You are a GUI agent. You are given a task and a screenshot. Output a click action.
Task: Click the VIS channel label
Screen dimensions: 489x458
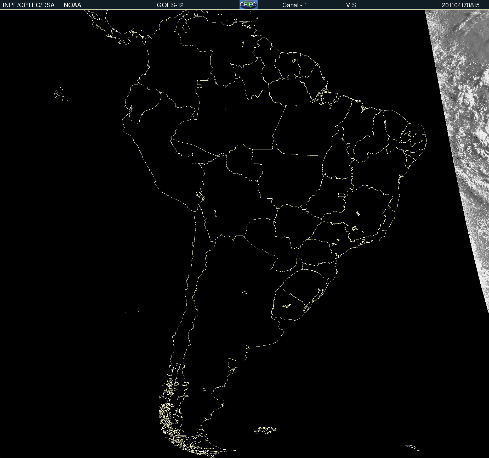pyautogui.click(x=351, y=5)
